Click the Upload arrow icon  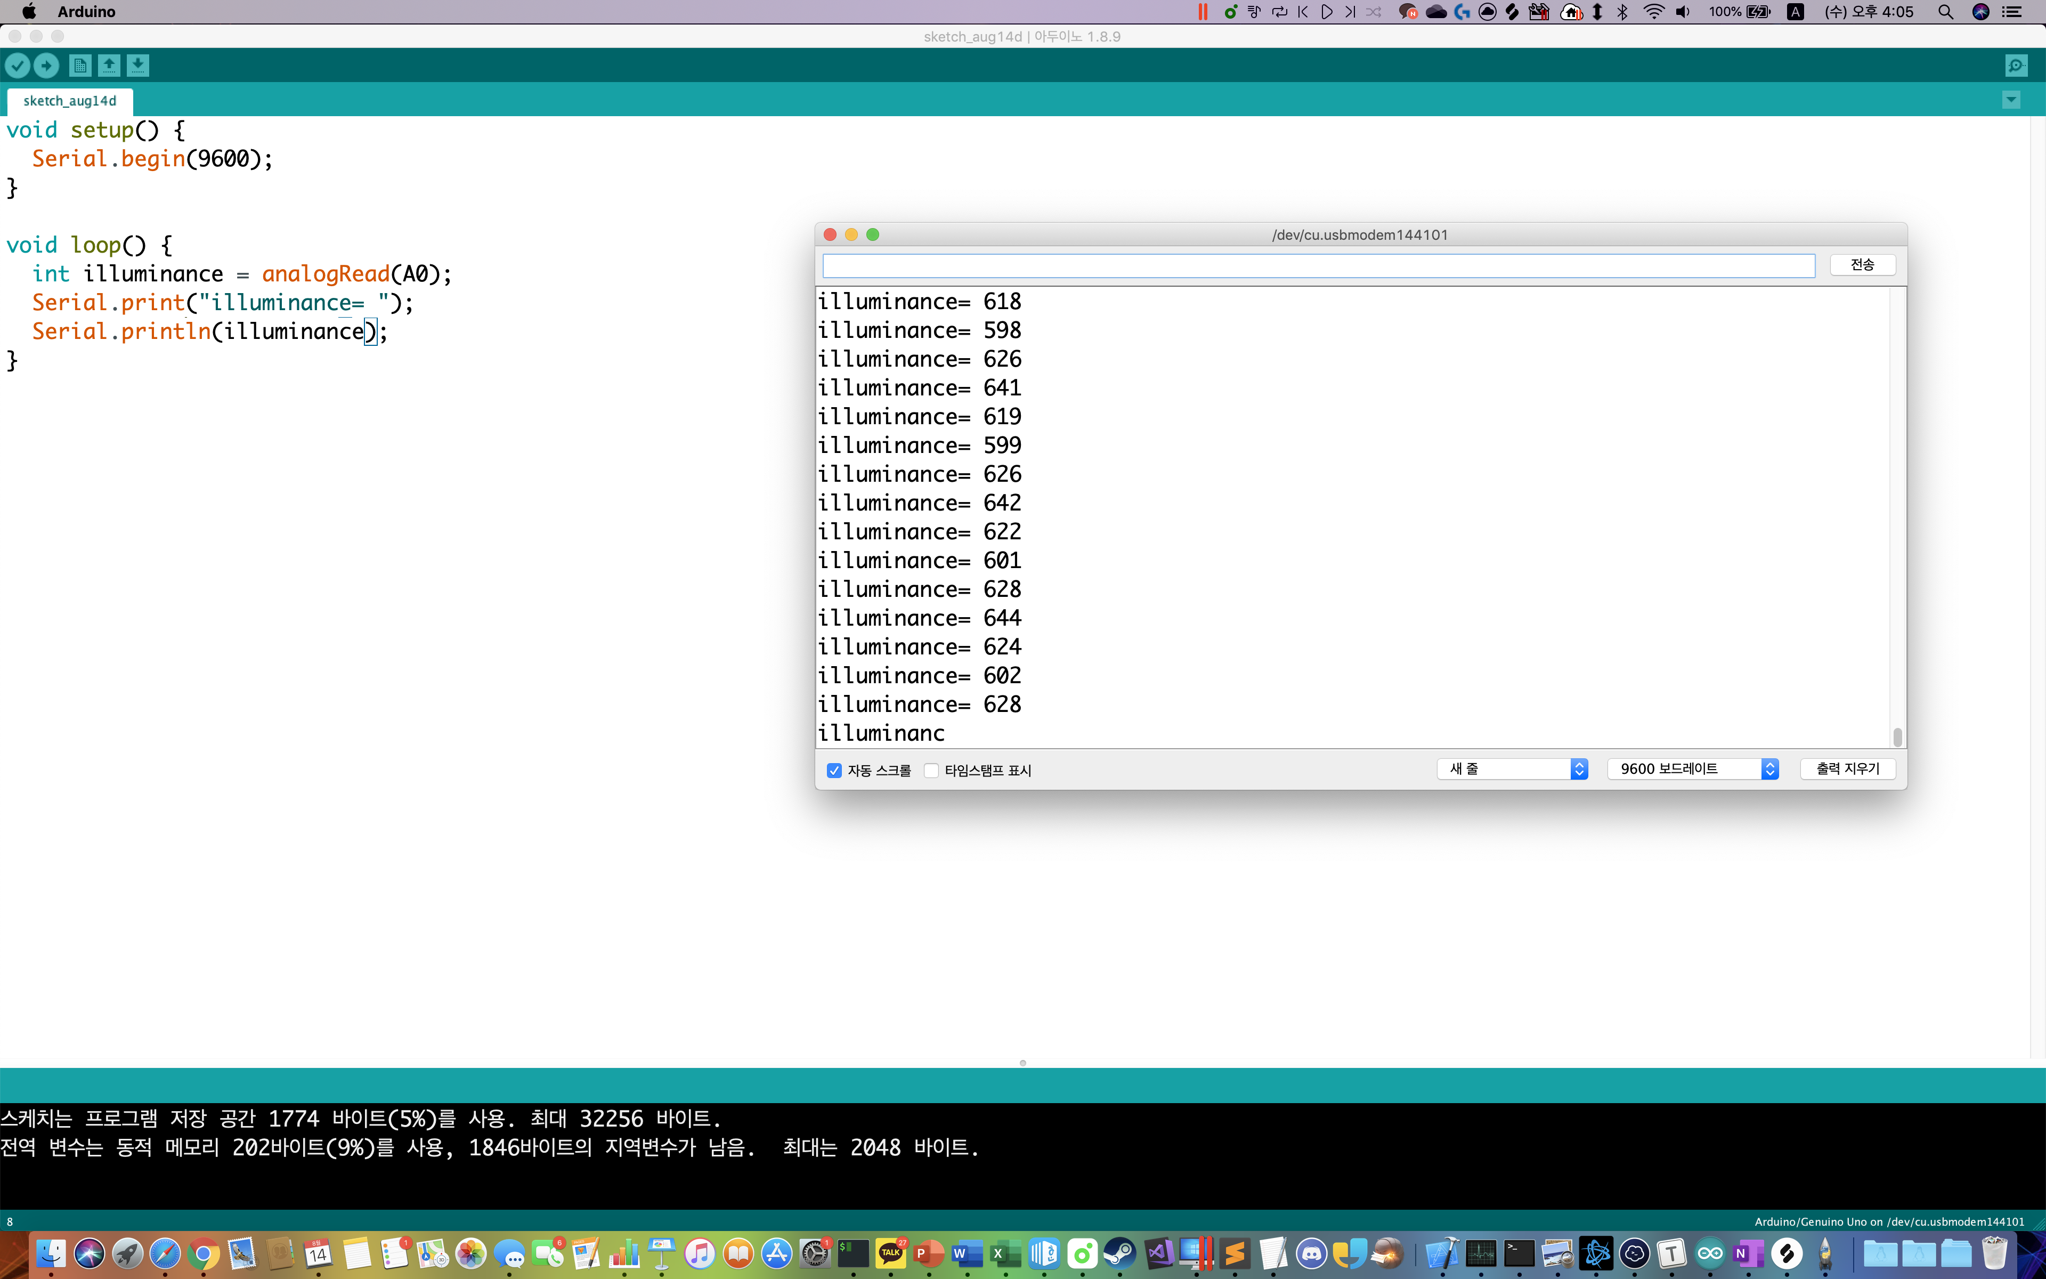coord(46,65)
